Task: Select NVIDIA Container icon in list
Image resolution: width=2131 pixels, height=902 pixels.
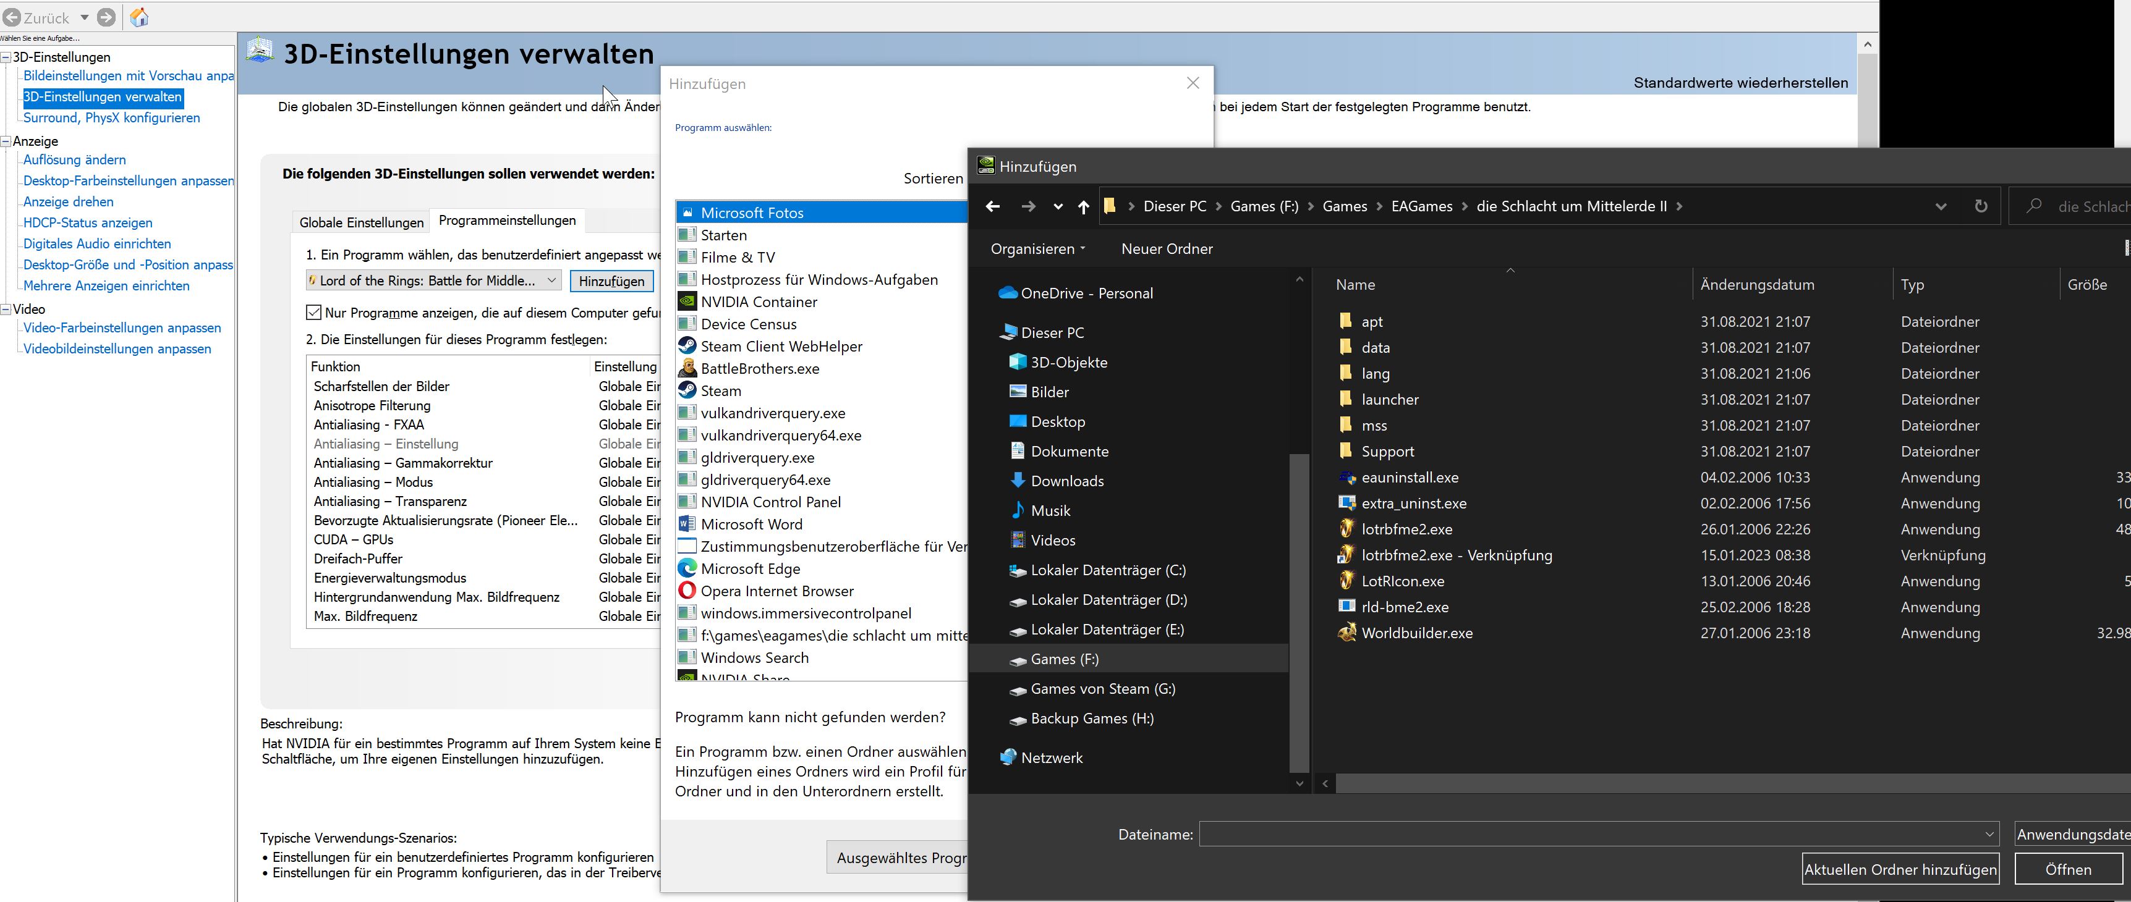Action: tap(687, 301)
